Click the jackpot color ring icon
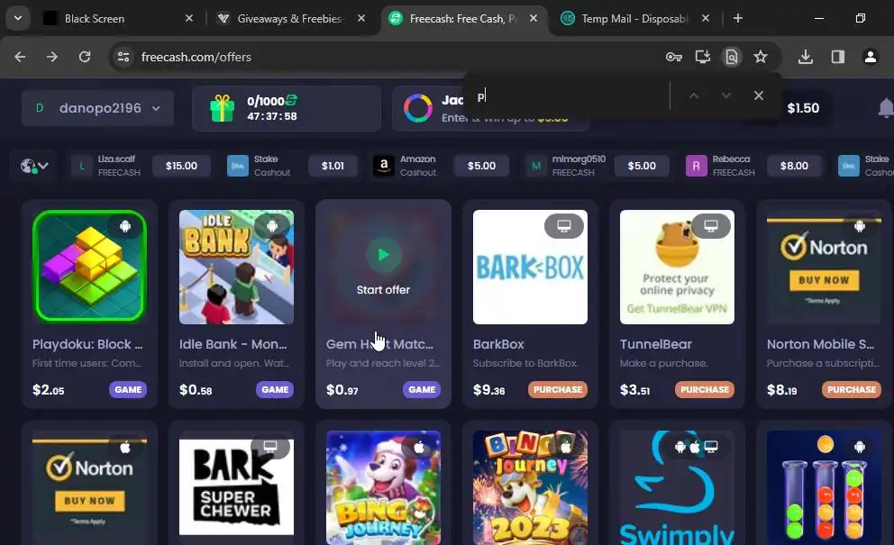The image size is (894, 545). tap(418, 108)
